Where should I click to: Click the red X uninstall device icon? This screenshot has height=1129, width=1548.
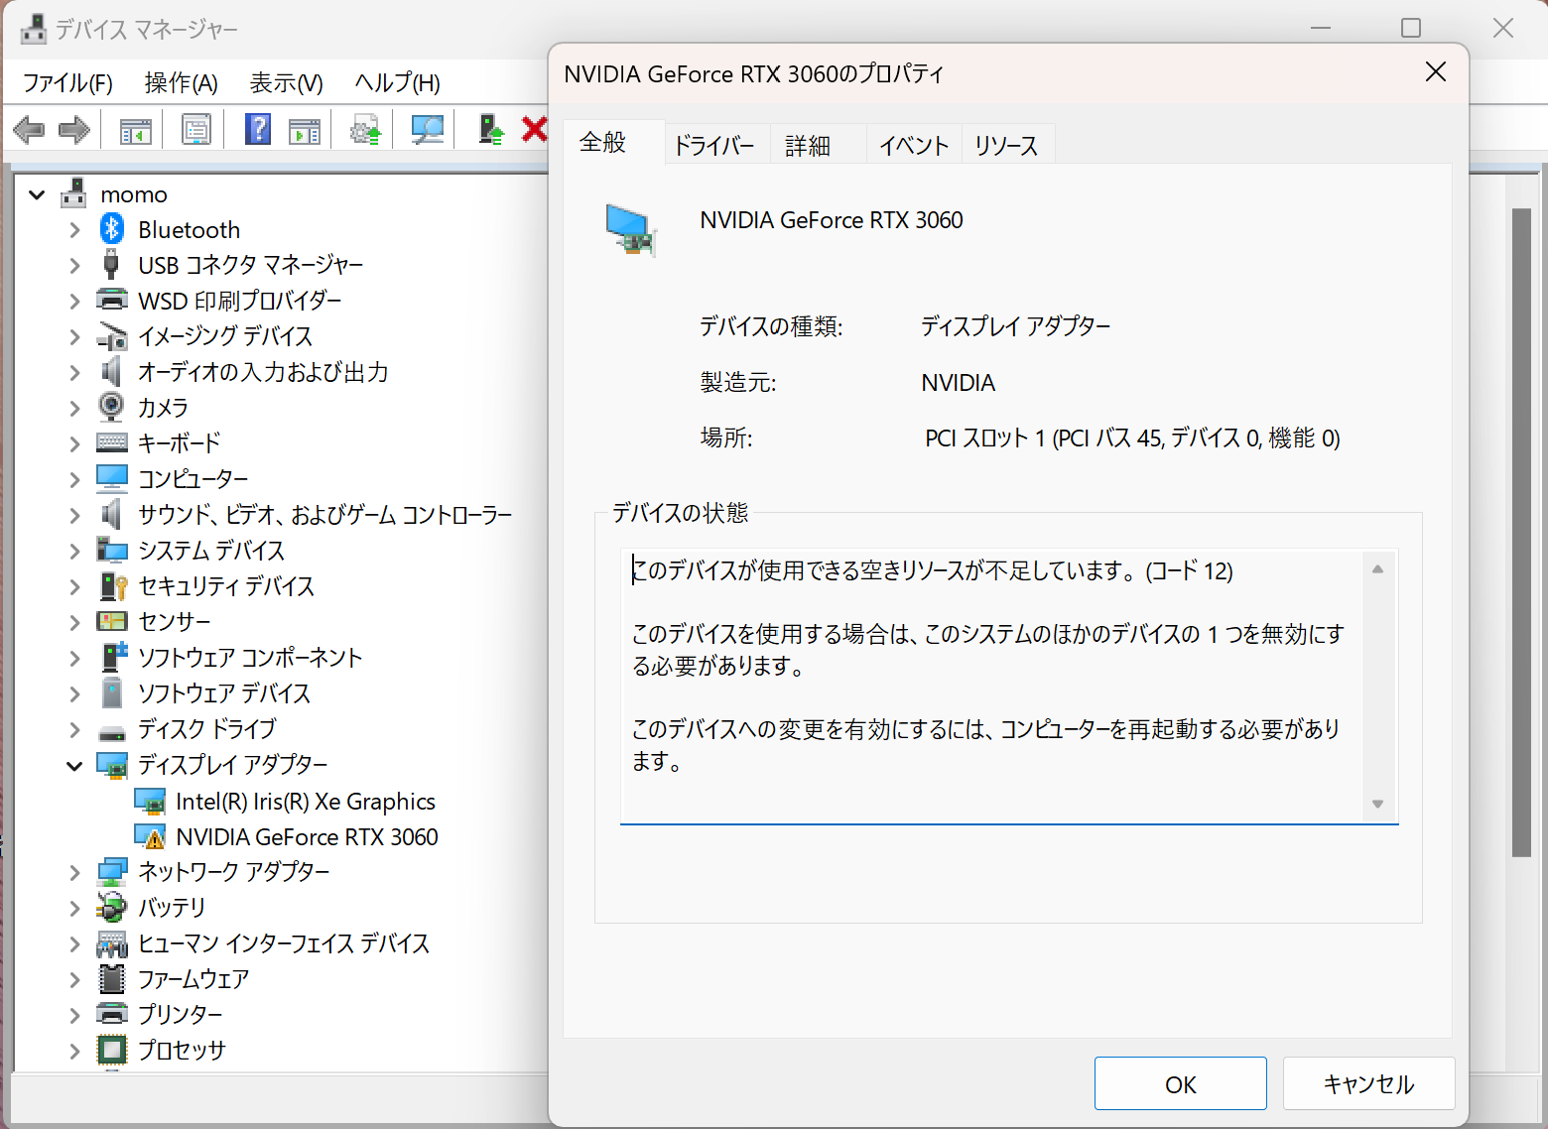(535, 129)
